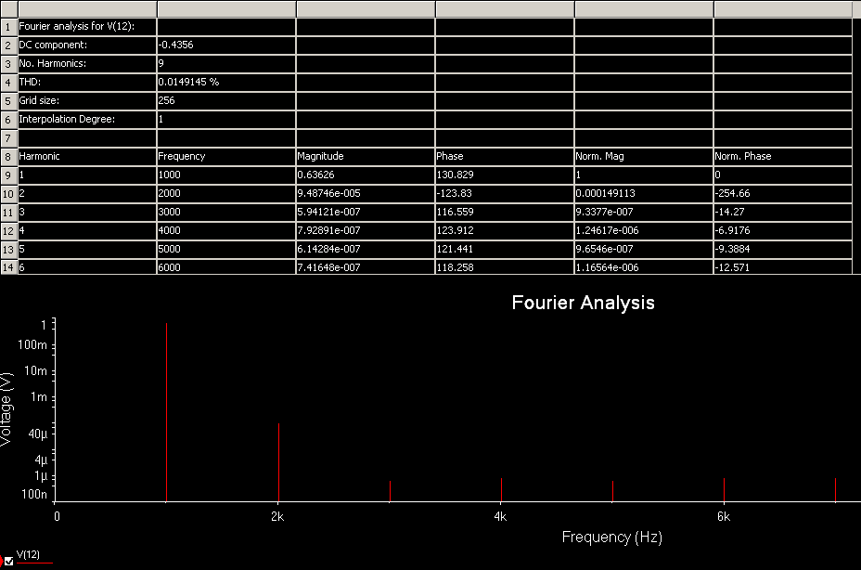Select the magnitude cell 7.92891e-007
This screenshot has width=861, height=570.
tap(366, 230)
